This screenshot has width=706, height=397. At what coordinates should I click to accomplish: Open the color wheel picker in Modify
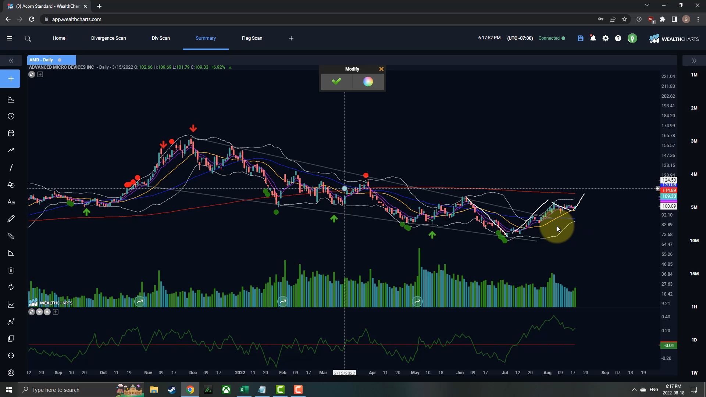tap(368, 82)
